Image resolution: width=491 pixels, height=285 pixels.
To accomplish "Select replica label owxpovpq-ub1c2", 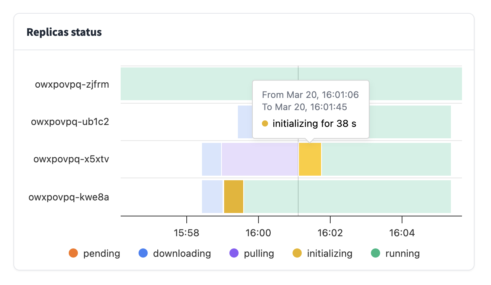I will click(x=70, y=122).
